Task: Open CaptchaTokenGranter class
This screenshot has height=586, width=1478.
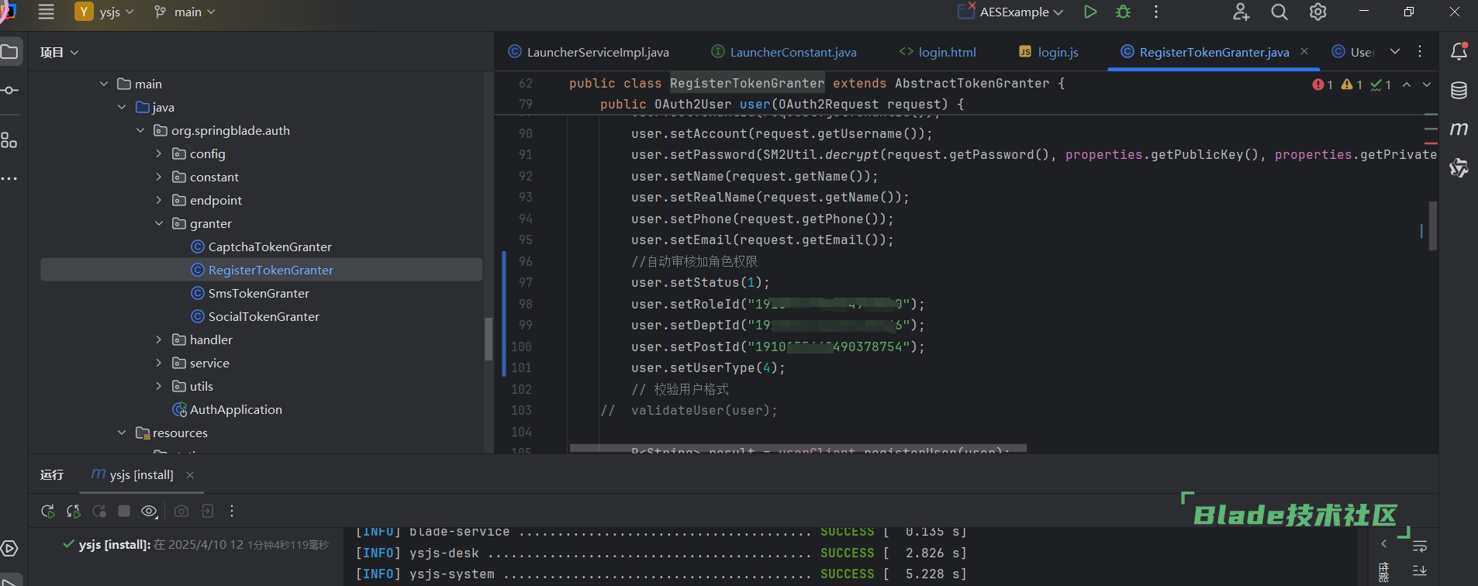Action: pyautogui.click(x=261, y=246)
